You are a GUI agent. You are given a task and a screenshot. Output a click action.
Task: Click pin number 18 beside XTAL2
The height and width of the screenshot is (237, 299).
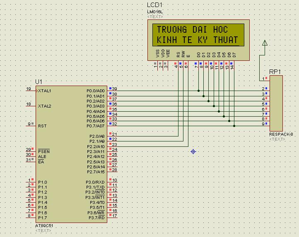point(29,104)
